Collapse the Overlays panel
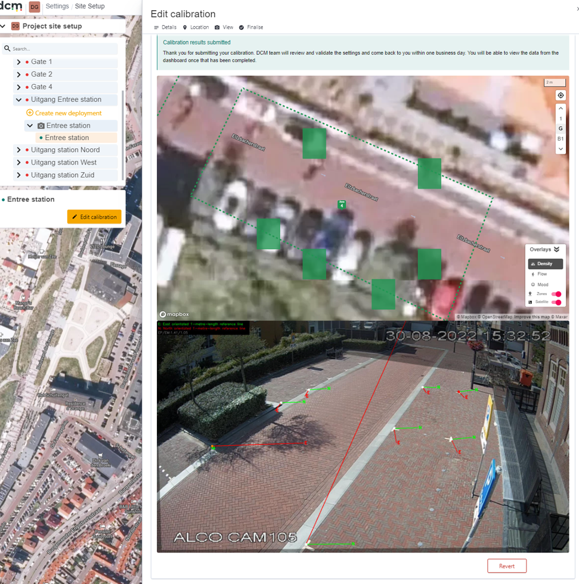 pyautogui.click(x=557, y=249)
